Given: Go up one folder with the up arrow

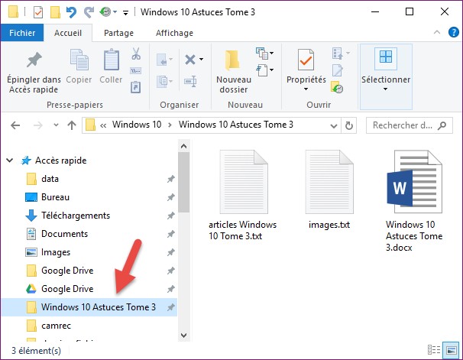Looking at the screenshot, I should [71, 125].
